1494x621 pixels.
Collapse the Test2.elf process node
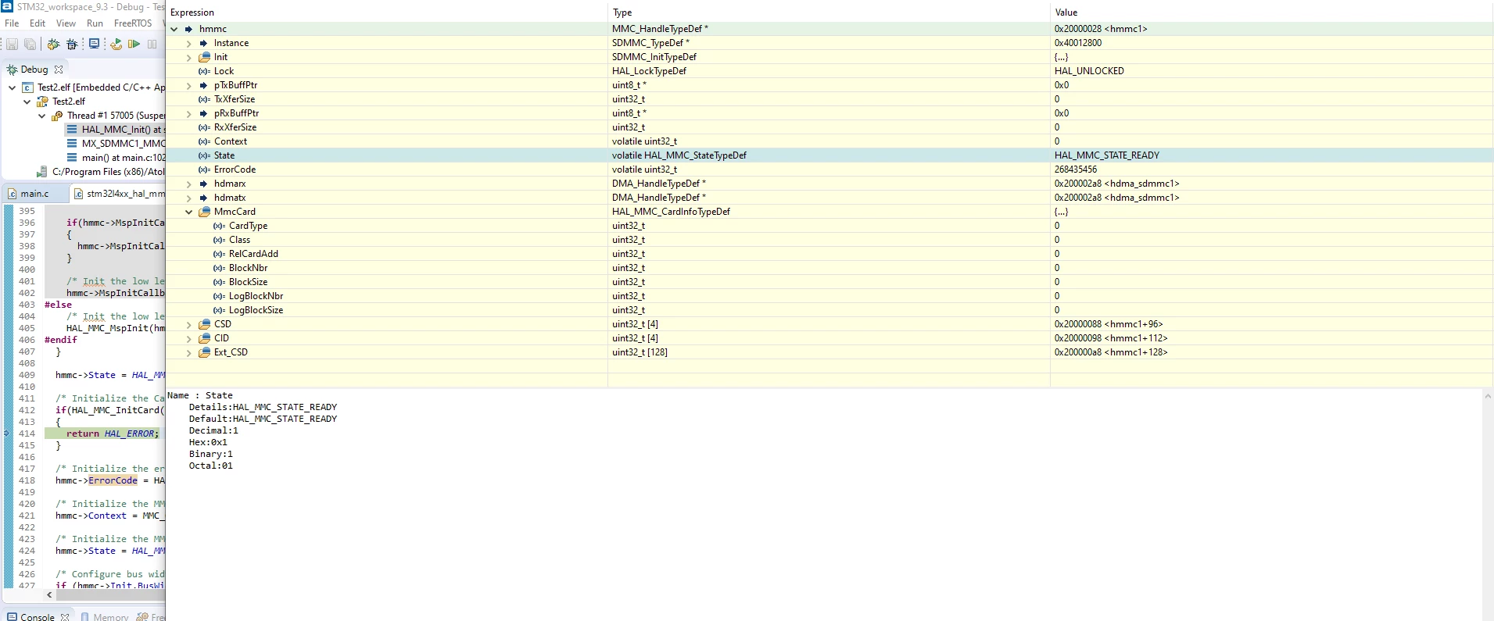[27, 102]
